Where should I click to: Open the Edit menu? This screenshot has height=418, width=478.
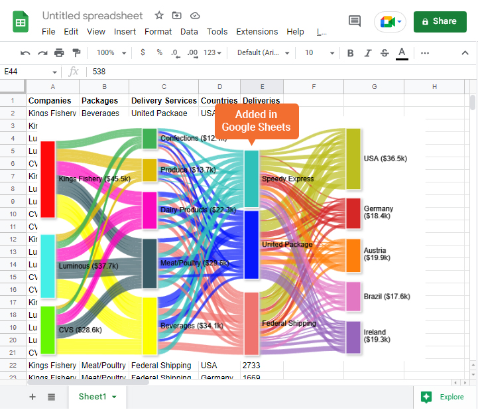(71, 32)
